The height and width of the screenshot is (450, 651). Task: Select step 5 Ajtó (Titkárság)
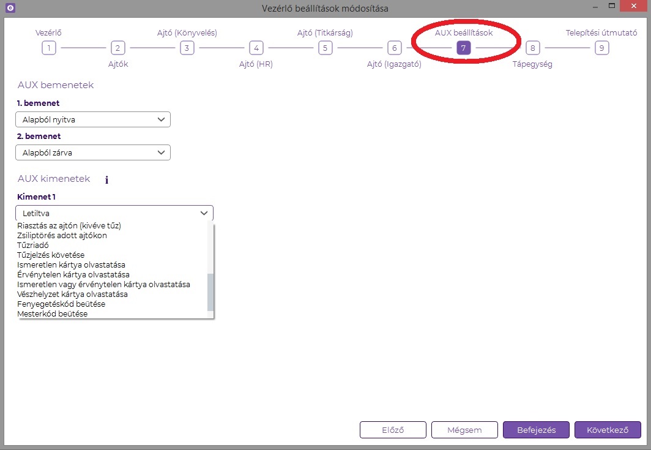325,48
